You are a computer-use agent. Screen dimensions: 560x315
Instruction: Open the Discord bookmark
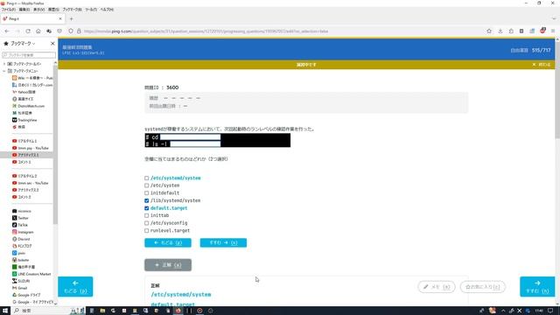(21, 239)
